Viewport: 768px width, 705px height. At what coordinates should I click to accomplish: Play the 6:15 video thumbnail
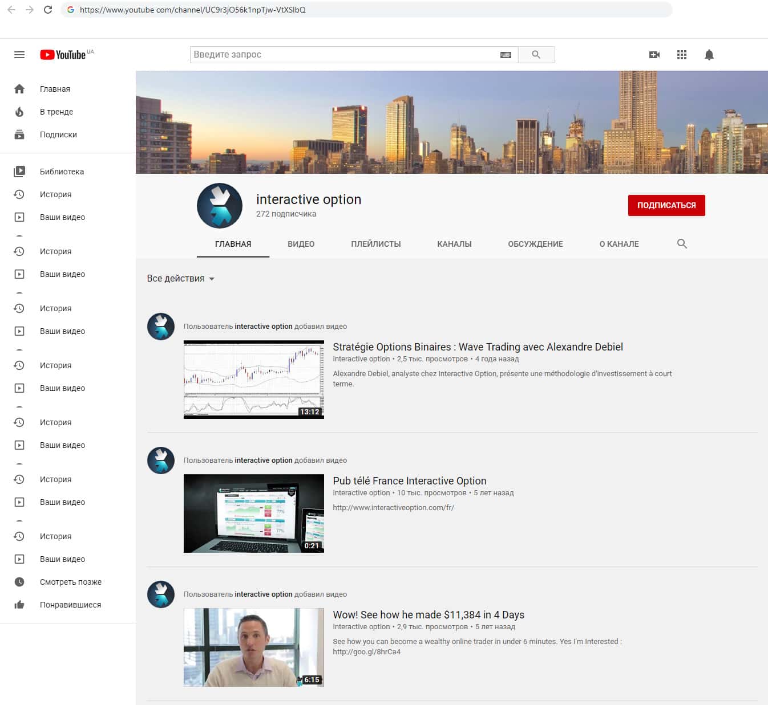254,647
